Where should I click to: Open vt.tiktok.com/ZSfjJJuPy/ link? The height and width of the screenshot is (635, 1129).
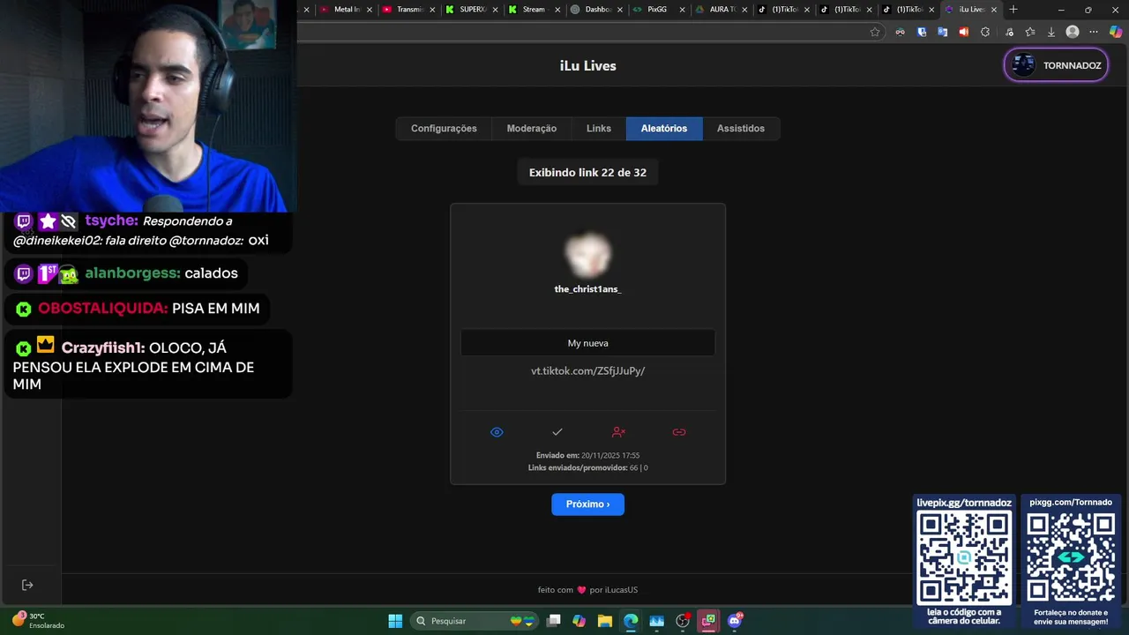(587, 371)
